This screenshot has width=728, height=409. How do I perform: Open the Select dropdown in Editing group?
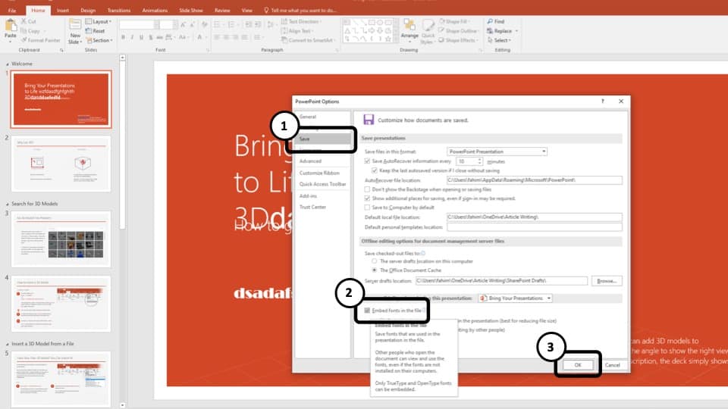(x=500, y=40)
